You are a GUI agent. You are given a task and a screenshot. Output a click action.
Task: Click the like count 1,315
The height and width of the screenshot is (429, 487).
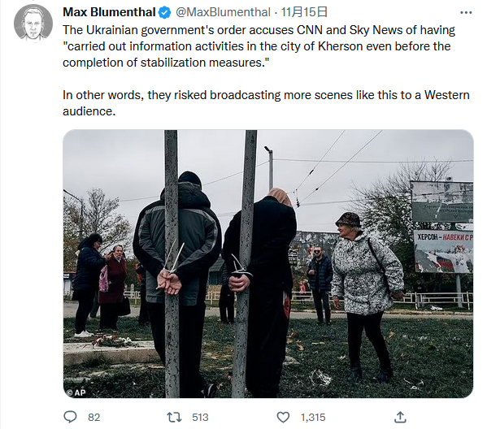coord(313,417)
